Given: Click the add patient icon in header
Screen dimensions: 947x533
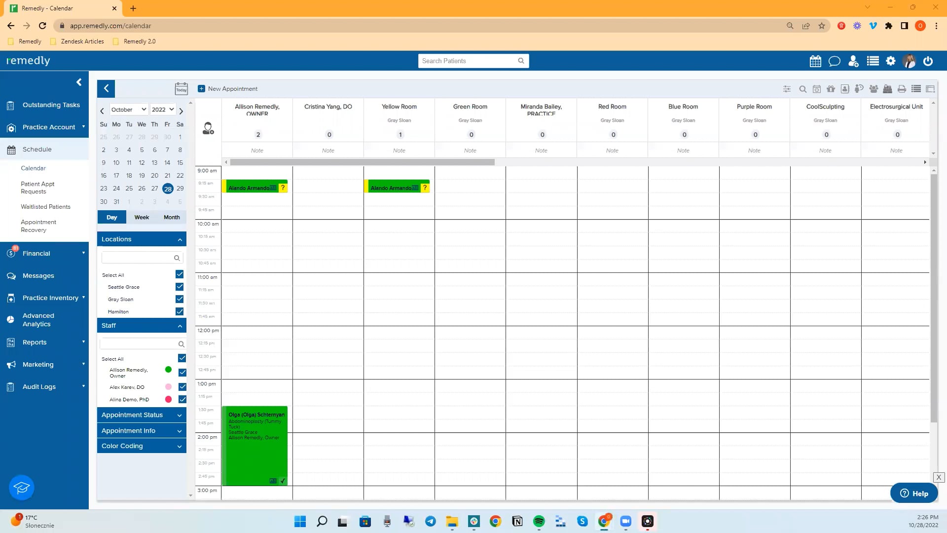Looking at the screenshot, I should point(853,61).
